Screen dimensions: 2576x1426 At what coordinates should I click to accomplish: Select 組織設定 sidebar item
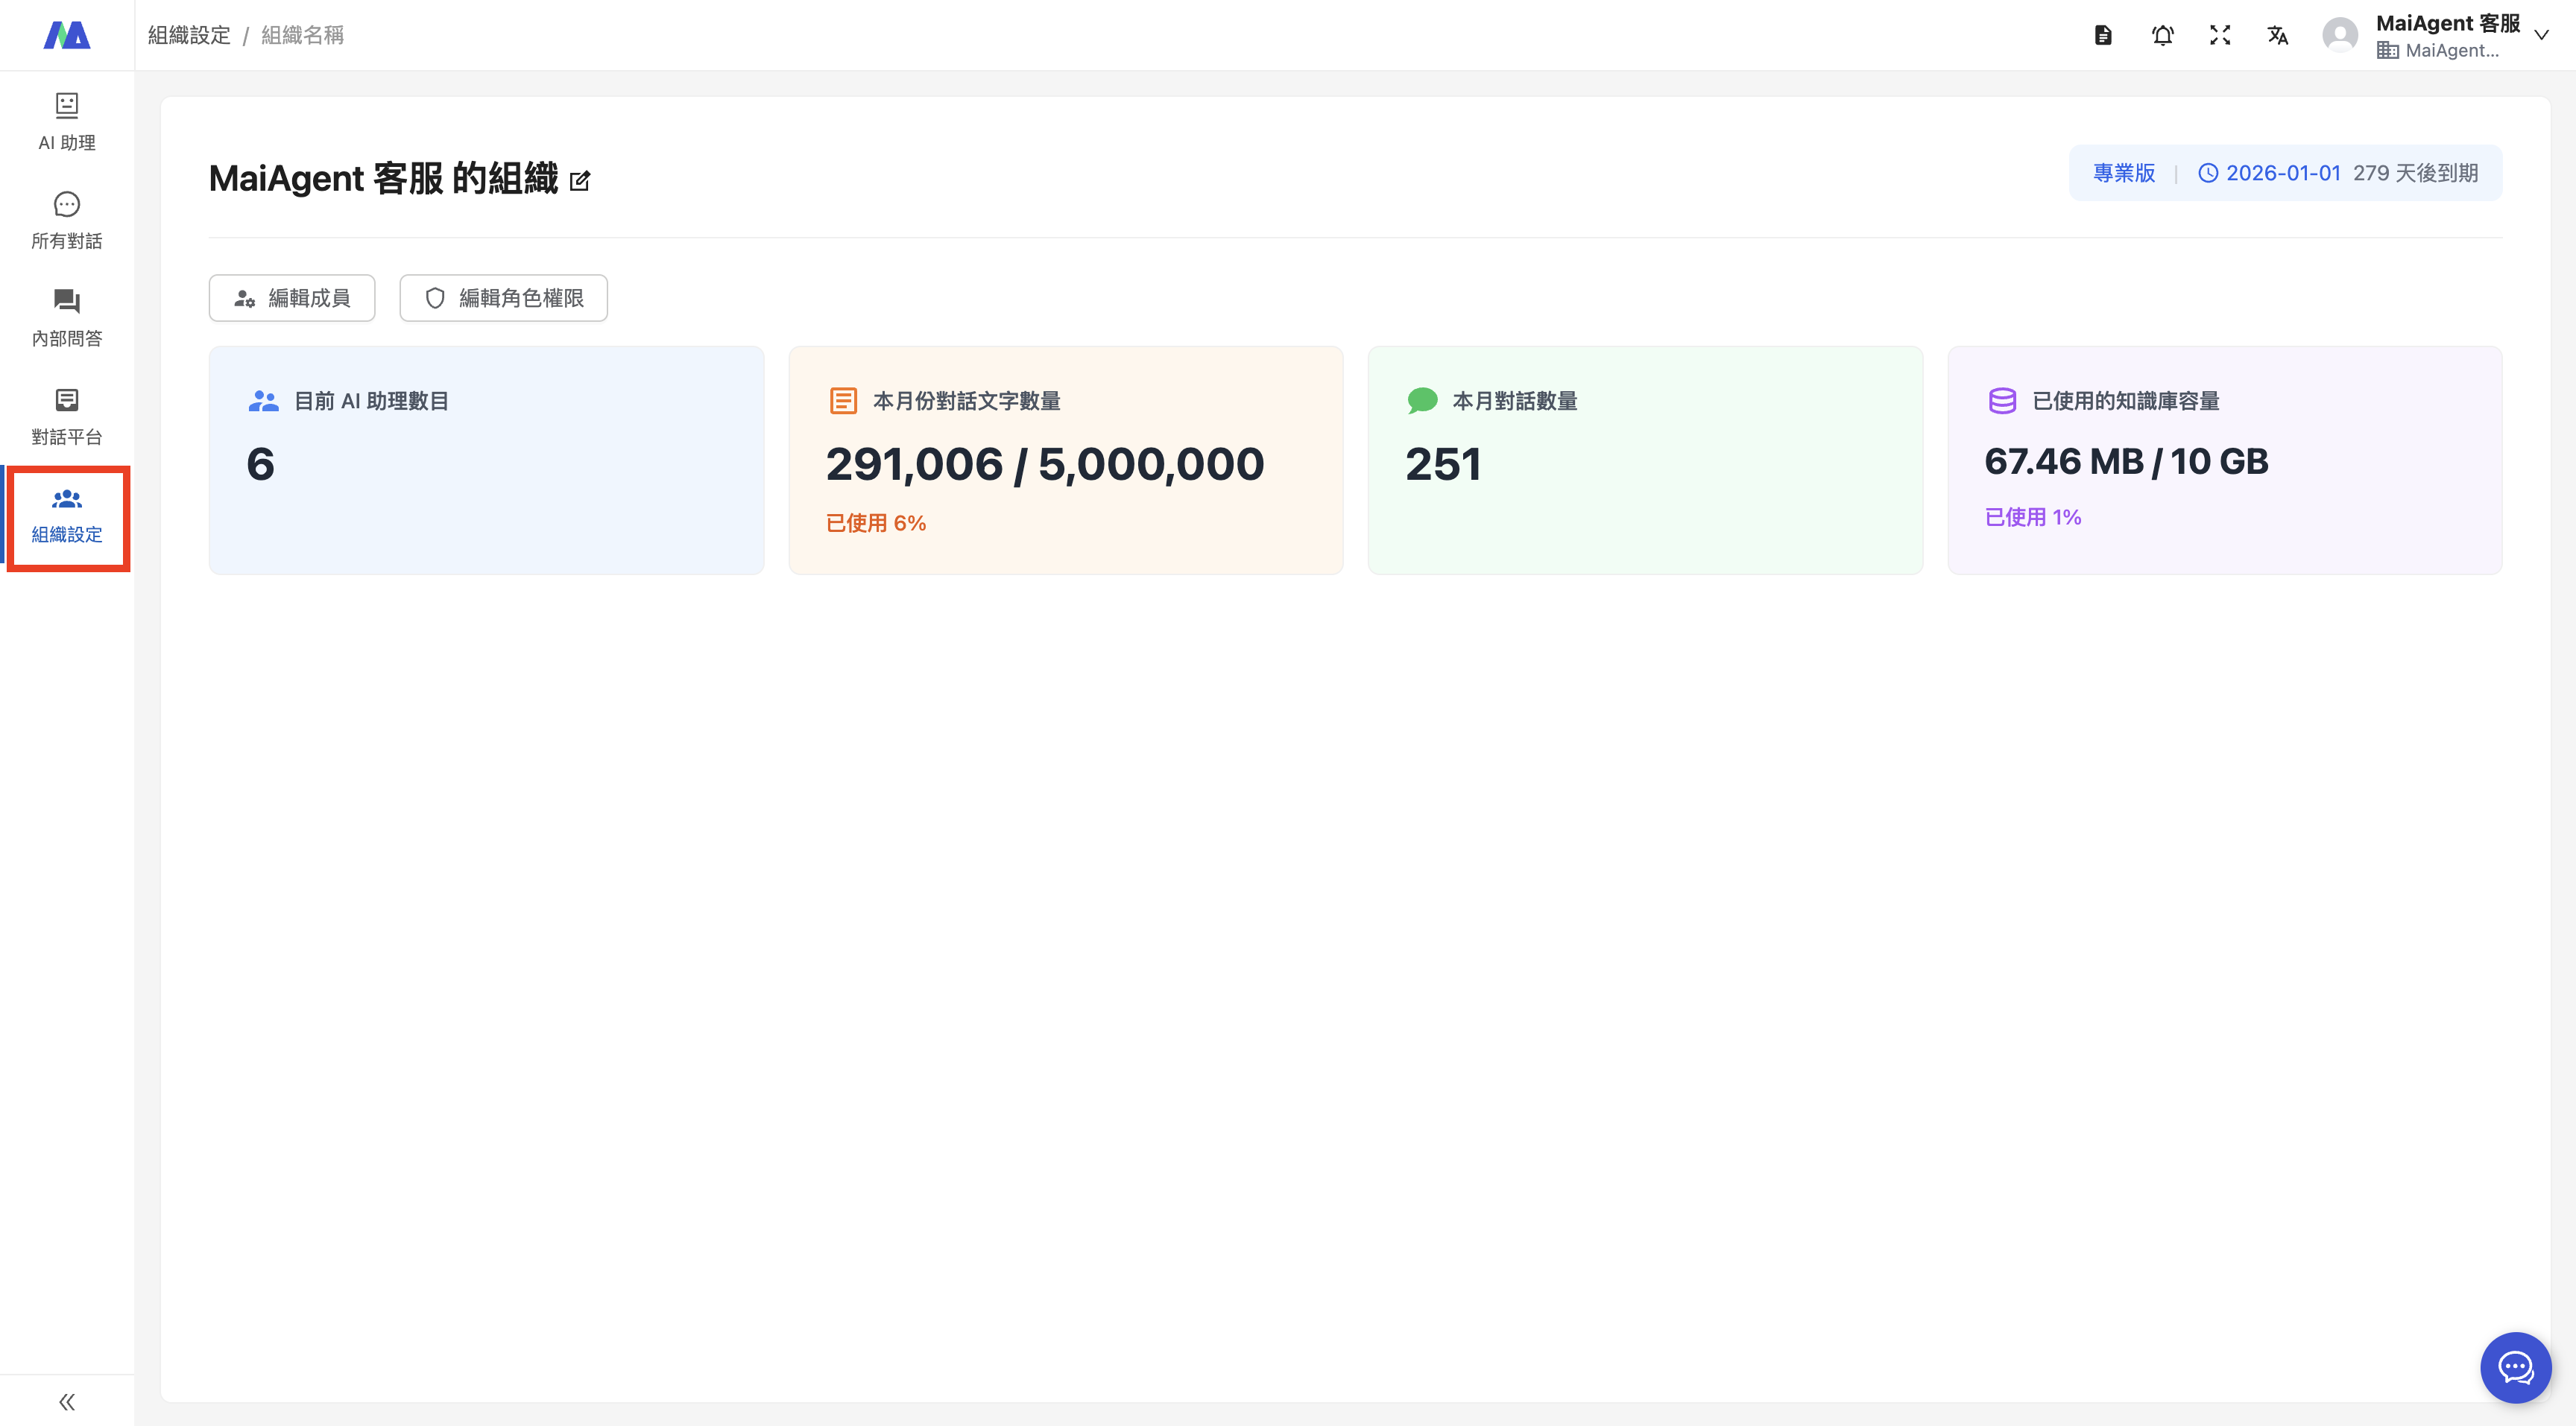67,516
